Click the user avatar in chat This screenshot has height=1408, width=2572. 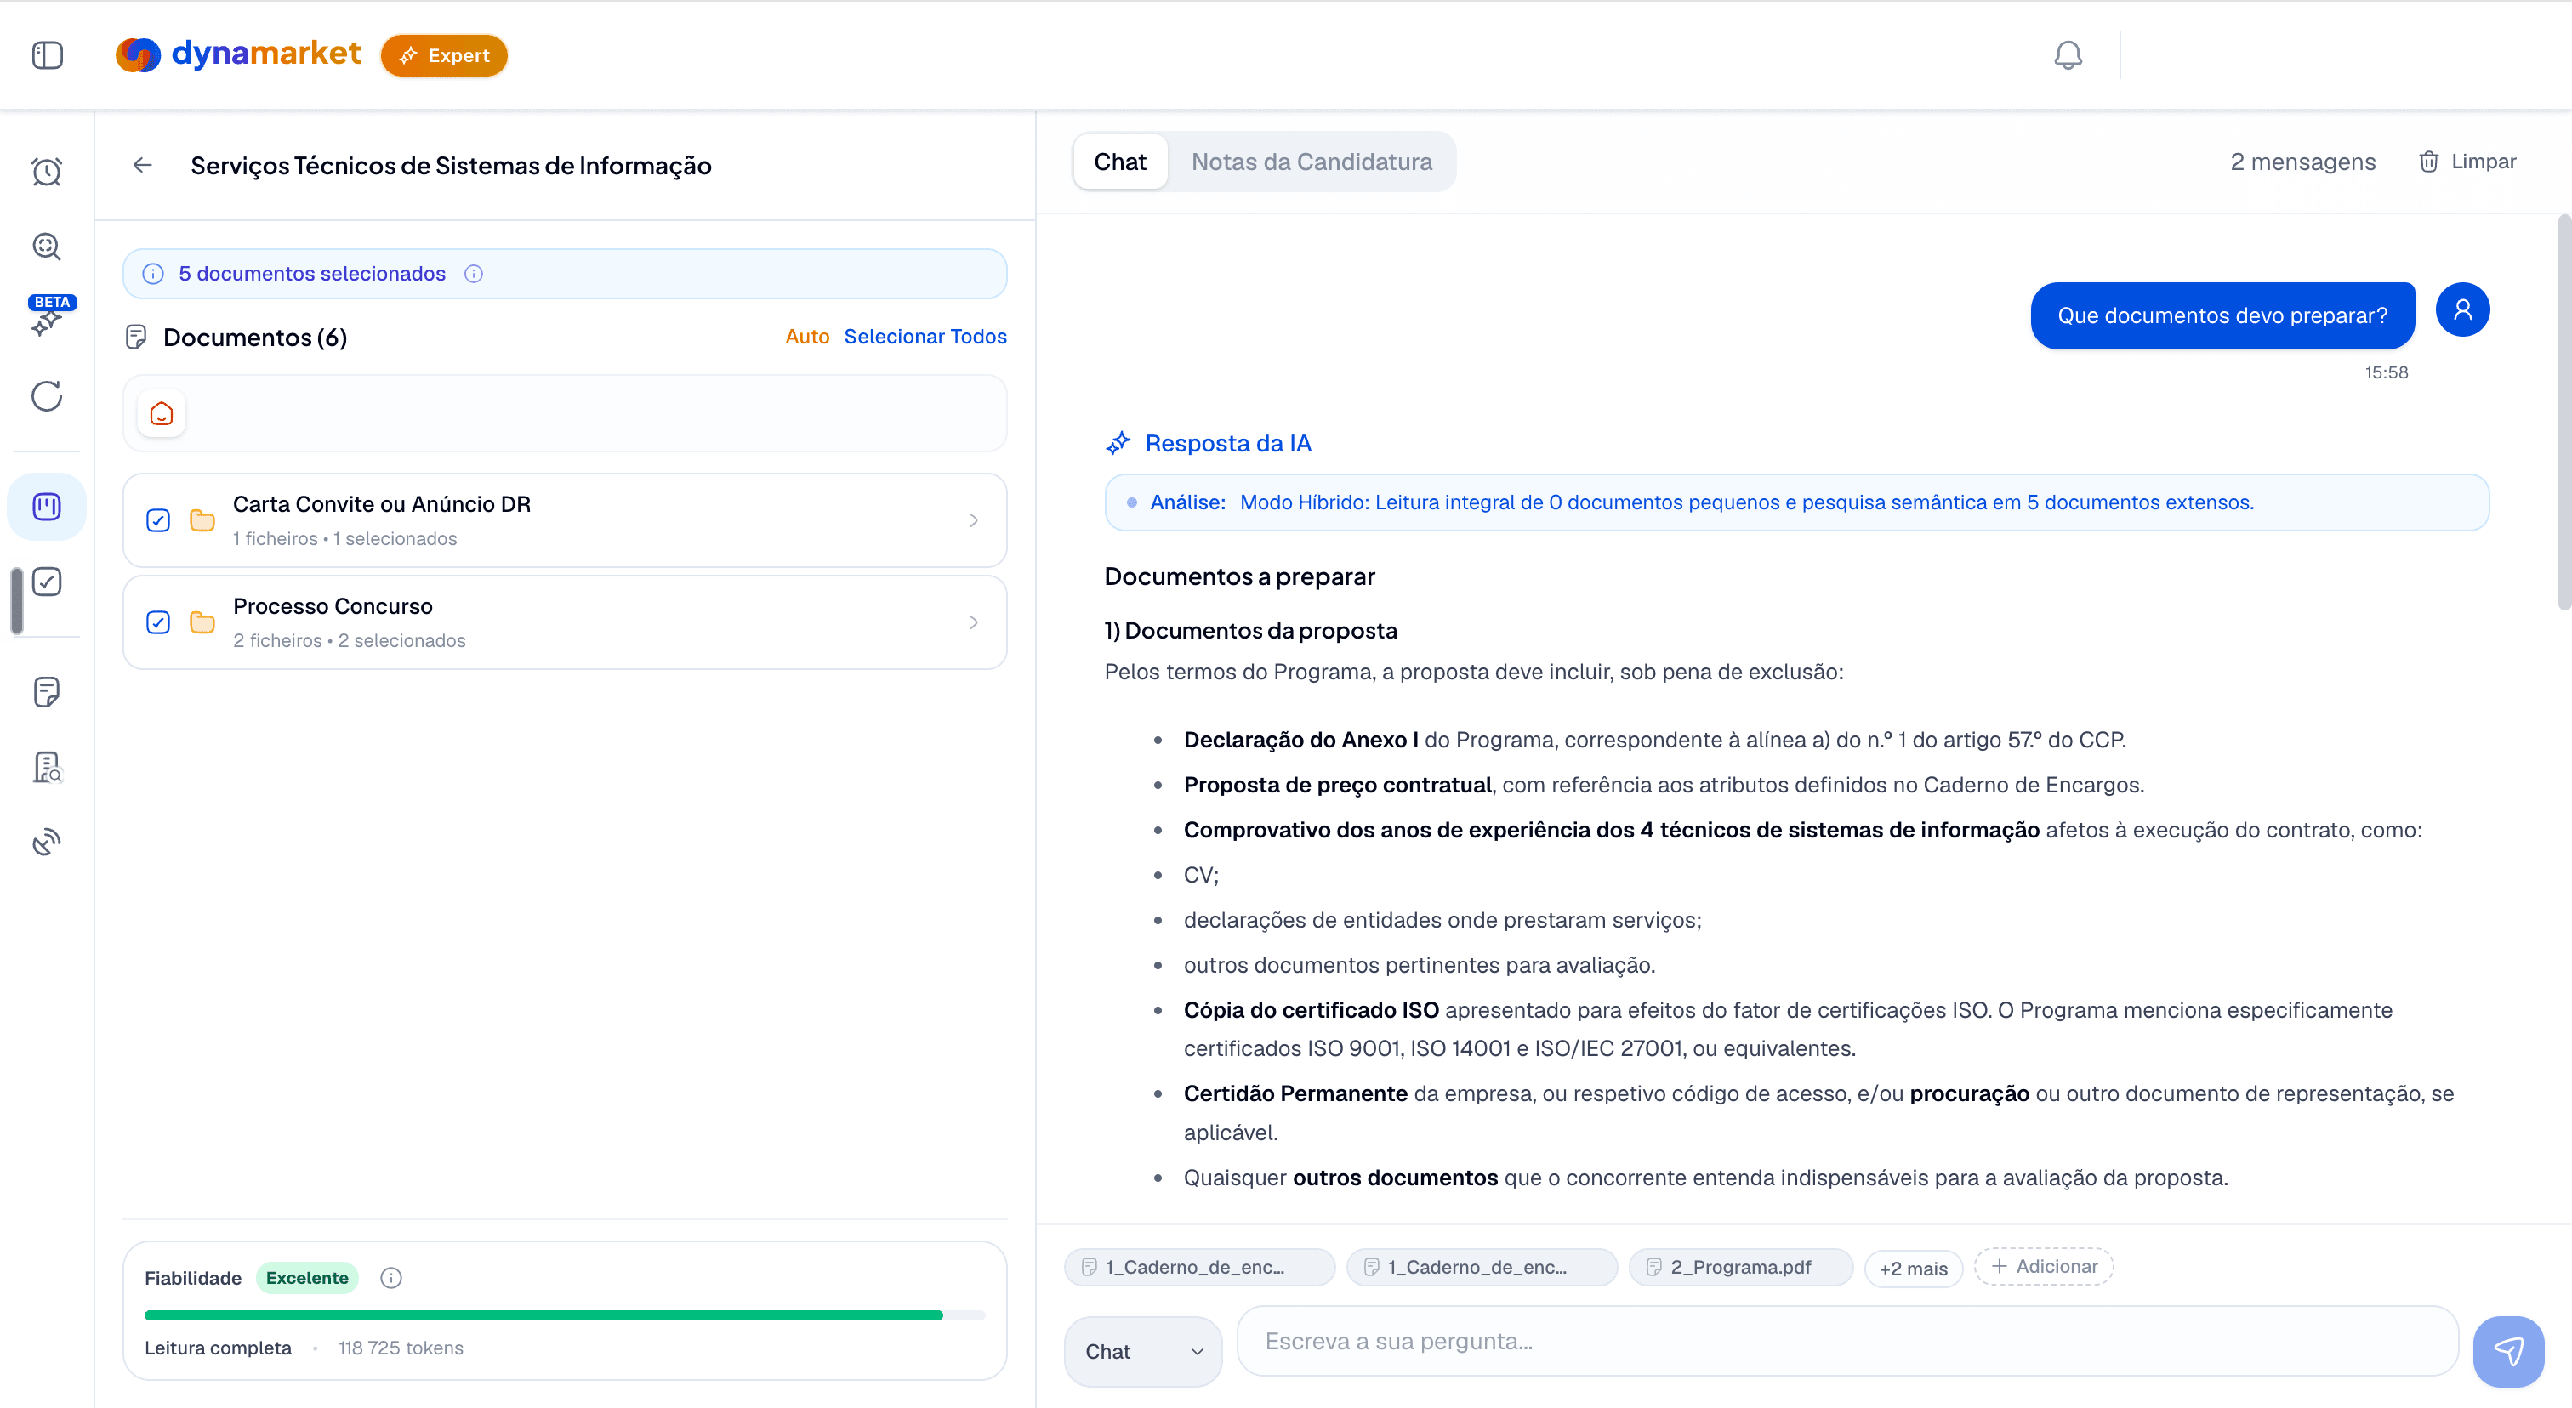(x=2462, y=310)
